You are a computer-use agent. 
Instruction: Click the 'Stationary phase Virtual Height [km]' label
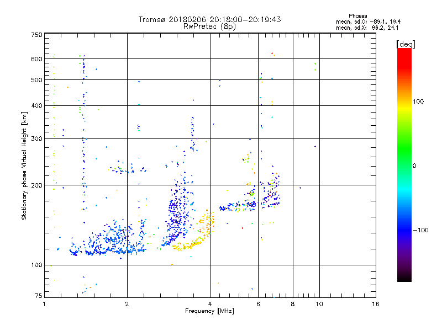[x=24, y=166]
